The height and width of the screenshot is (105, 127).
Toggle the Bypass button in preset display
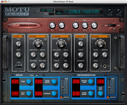[59, 11]
